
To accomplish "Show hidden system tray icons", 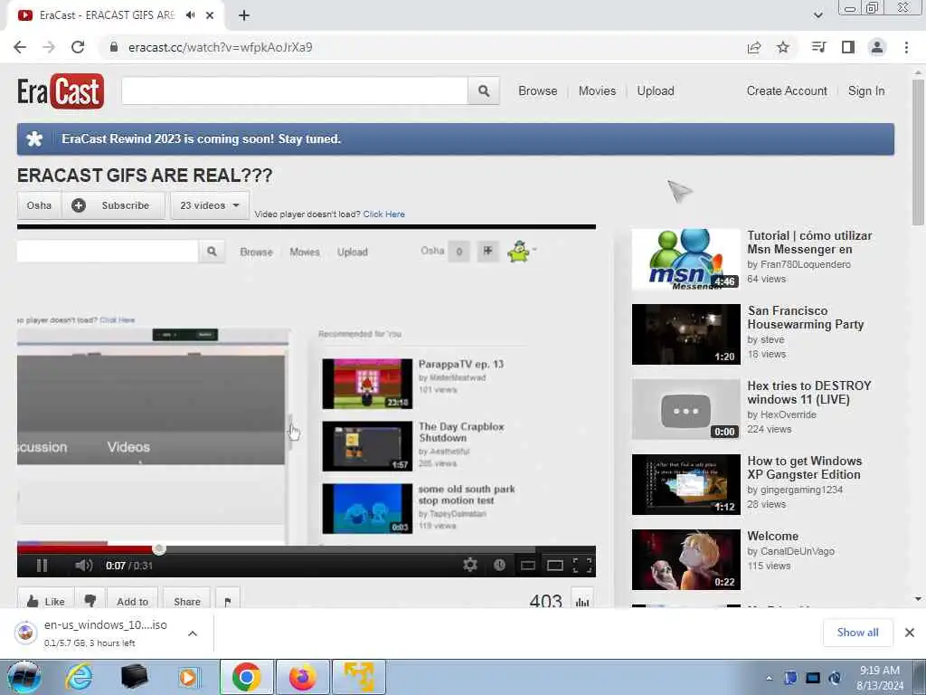I will 769,678.
